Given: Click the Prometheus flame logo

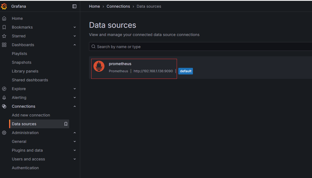Looking at the screenshot, I should tap(99, 66).
